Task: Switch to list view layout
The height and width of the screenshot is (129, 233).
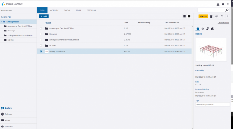Action: point(189,17)
